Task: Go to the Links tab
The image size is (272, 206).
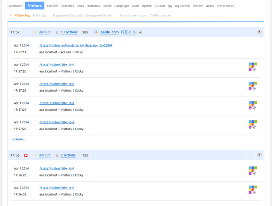Action: (80, 6)
